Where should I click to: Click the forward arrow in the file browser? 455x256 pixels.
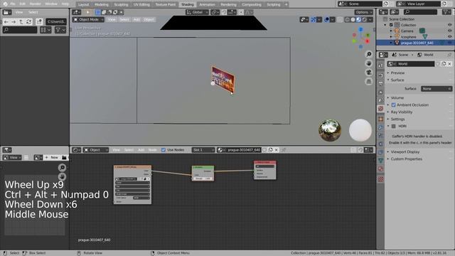coord(14,22)
